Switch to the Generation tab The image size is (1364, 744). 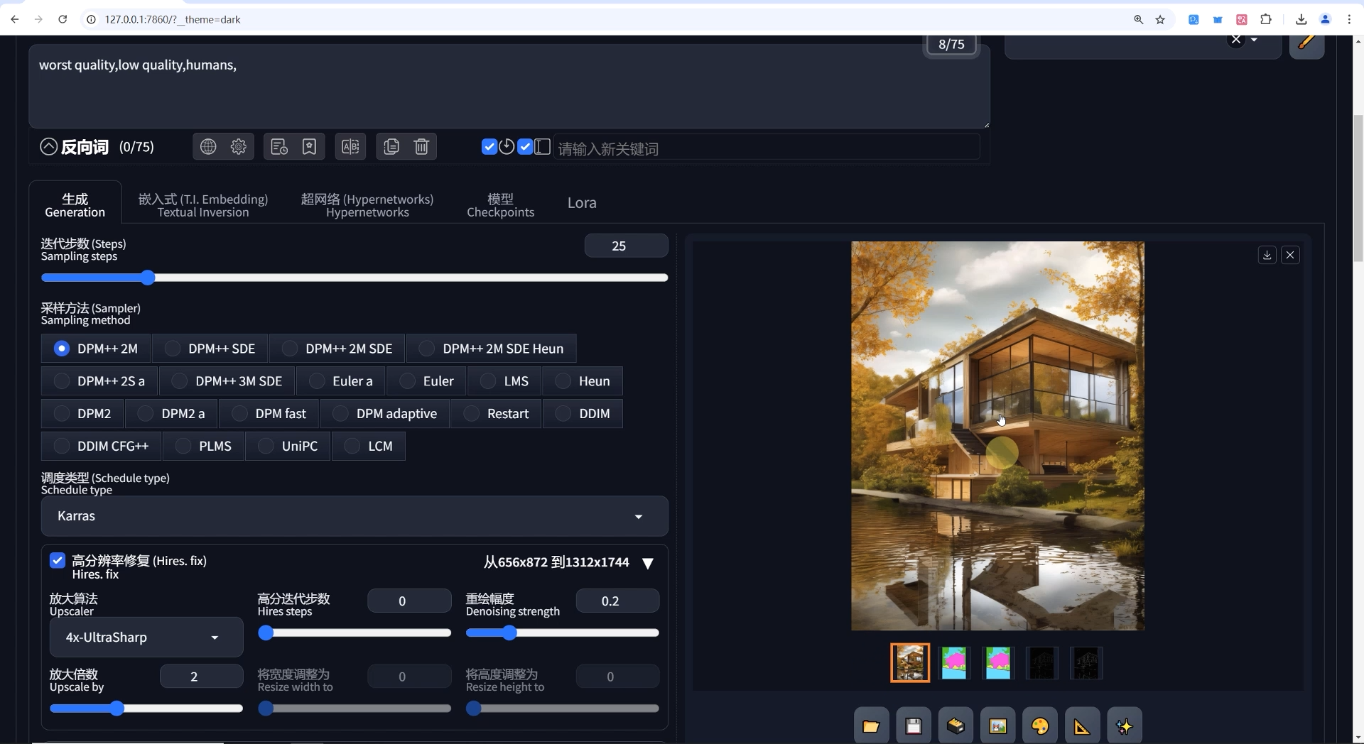[75, 204]
